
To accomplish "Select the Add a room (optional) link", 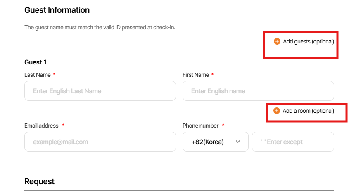I will [308, 111].
